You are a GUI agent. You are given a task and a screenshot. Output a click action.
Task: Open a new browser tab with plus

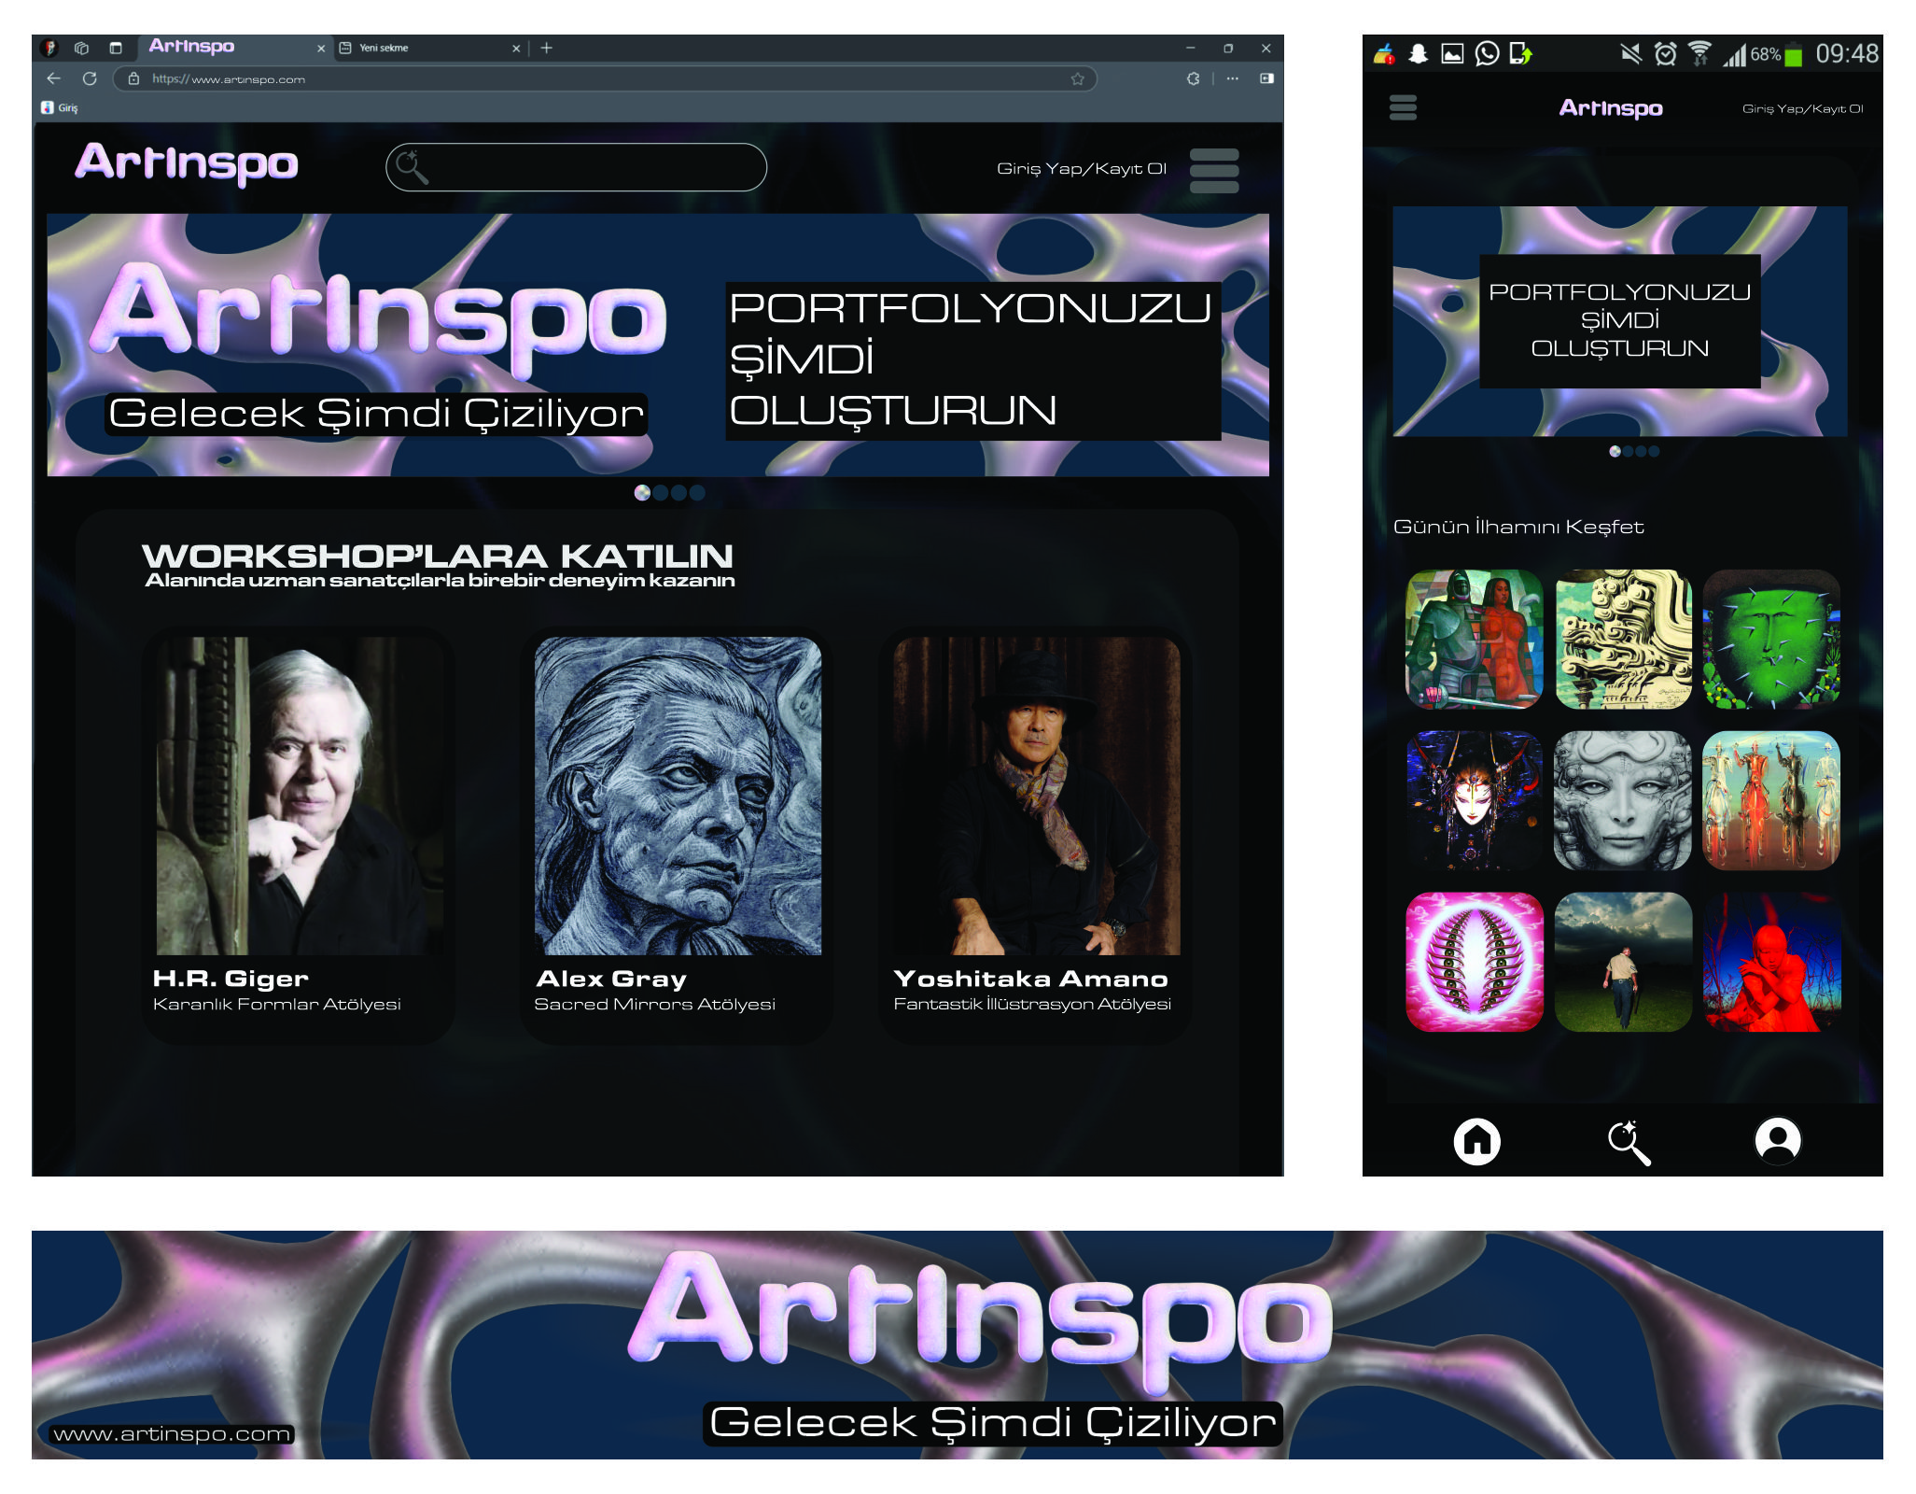[547, 48]
